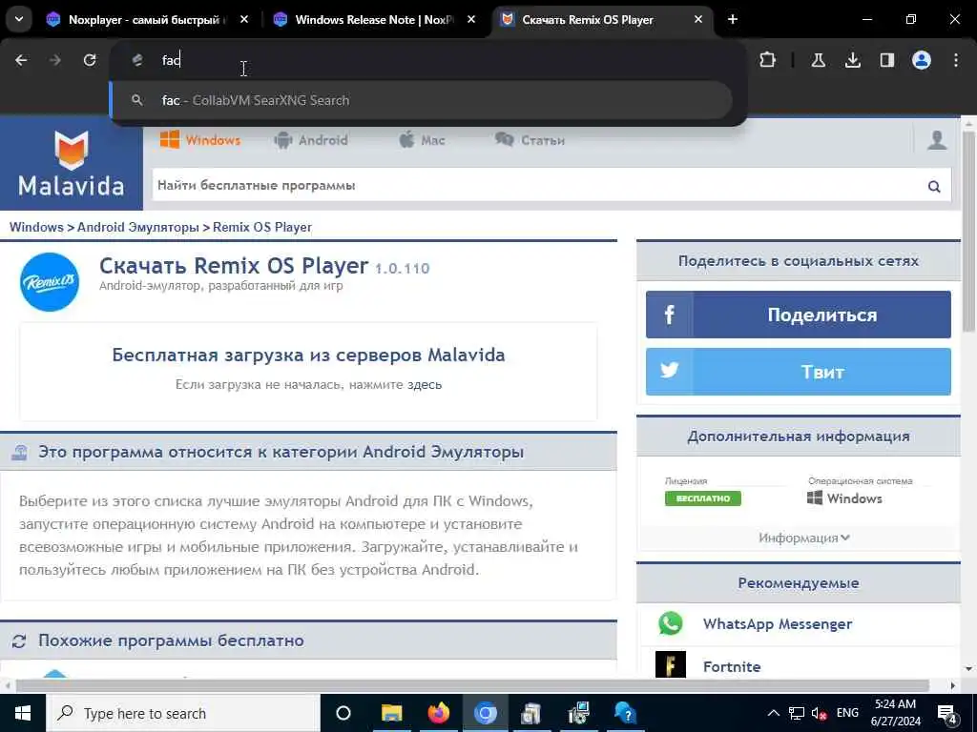This screenshot has height=732, width=977.
Task: Open the Windows category menu
Action: (200, 140)
